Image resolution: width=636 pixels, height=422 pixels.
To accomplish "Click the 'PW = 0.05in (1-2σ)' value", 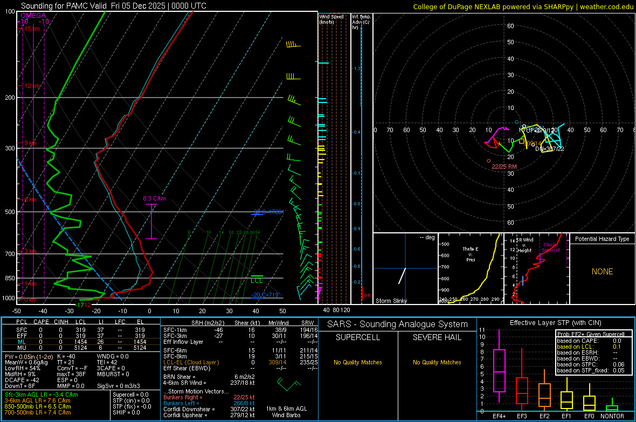I will point(29,356).
